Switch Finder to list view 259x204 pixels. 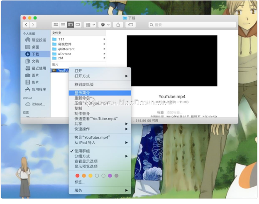point(63,25)
